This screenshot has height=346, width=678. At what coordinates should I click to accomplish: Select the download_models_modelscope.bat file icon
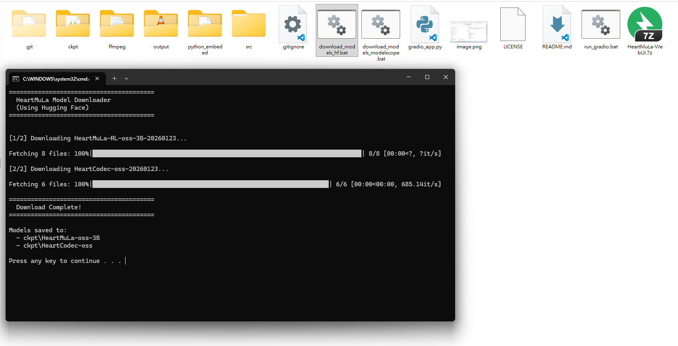pyautogui.click(x=381, y=24)
